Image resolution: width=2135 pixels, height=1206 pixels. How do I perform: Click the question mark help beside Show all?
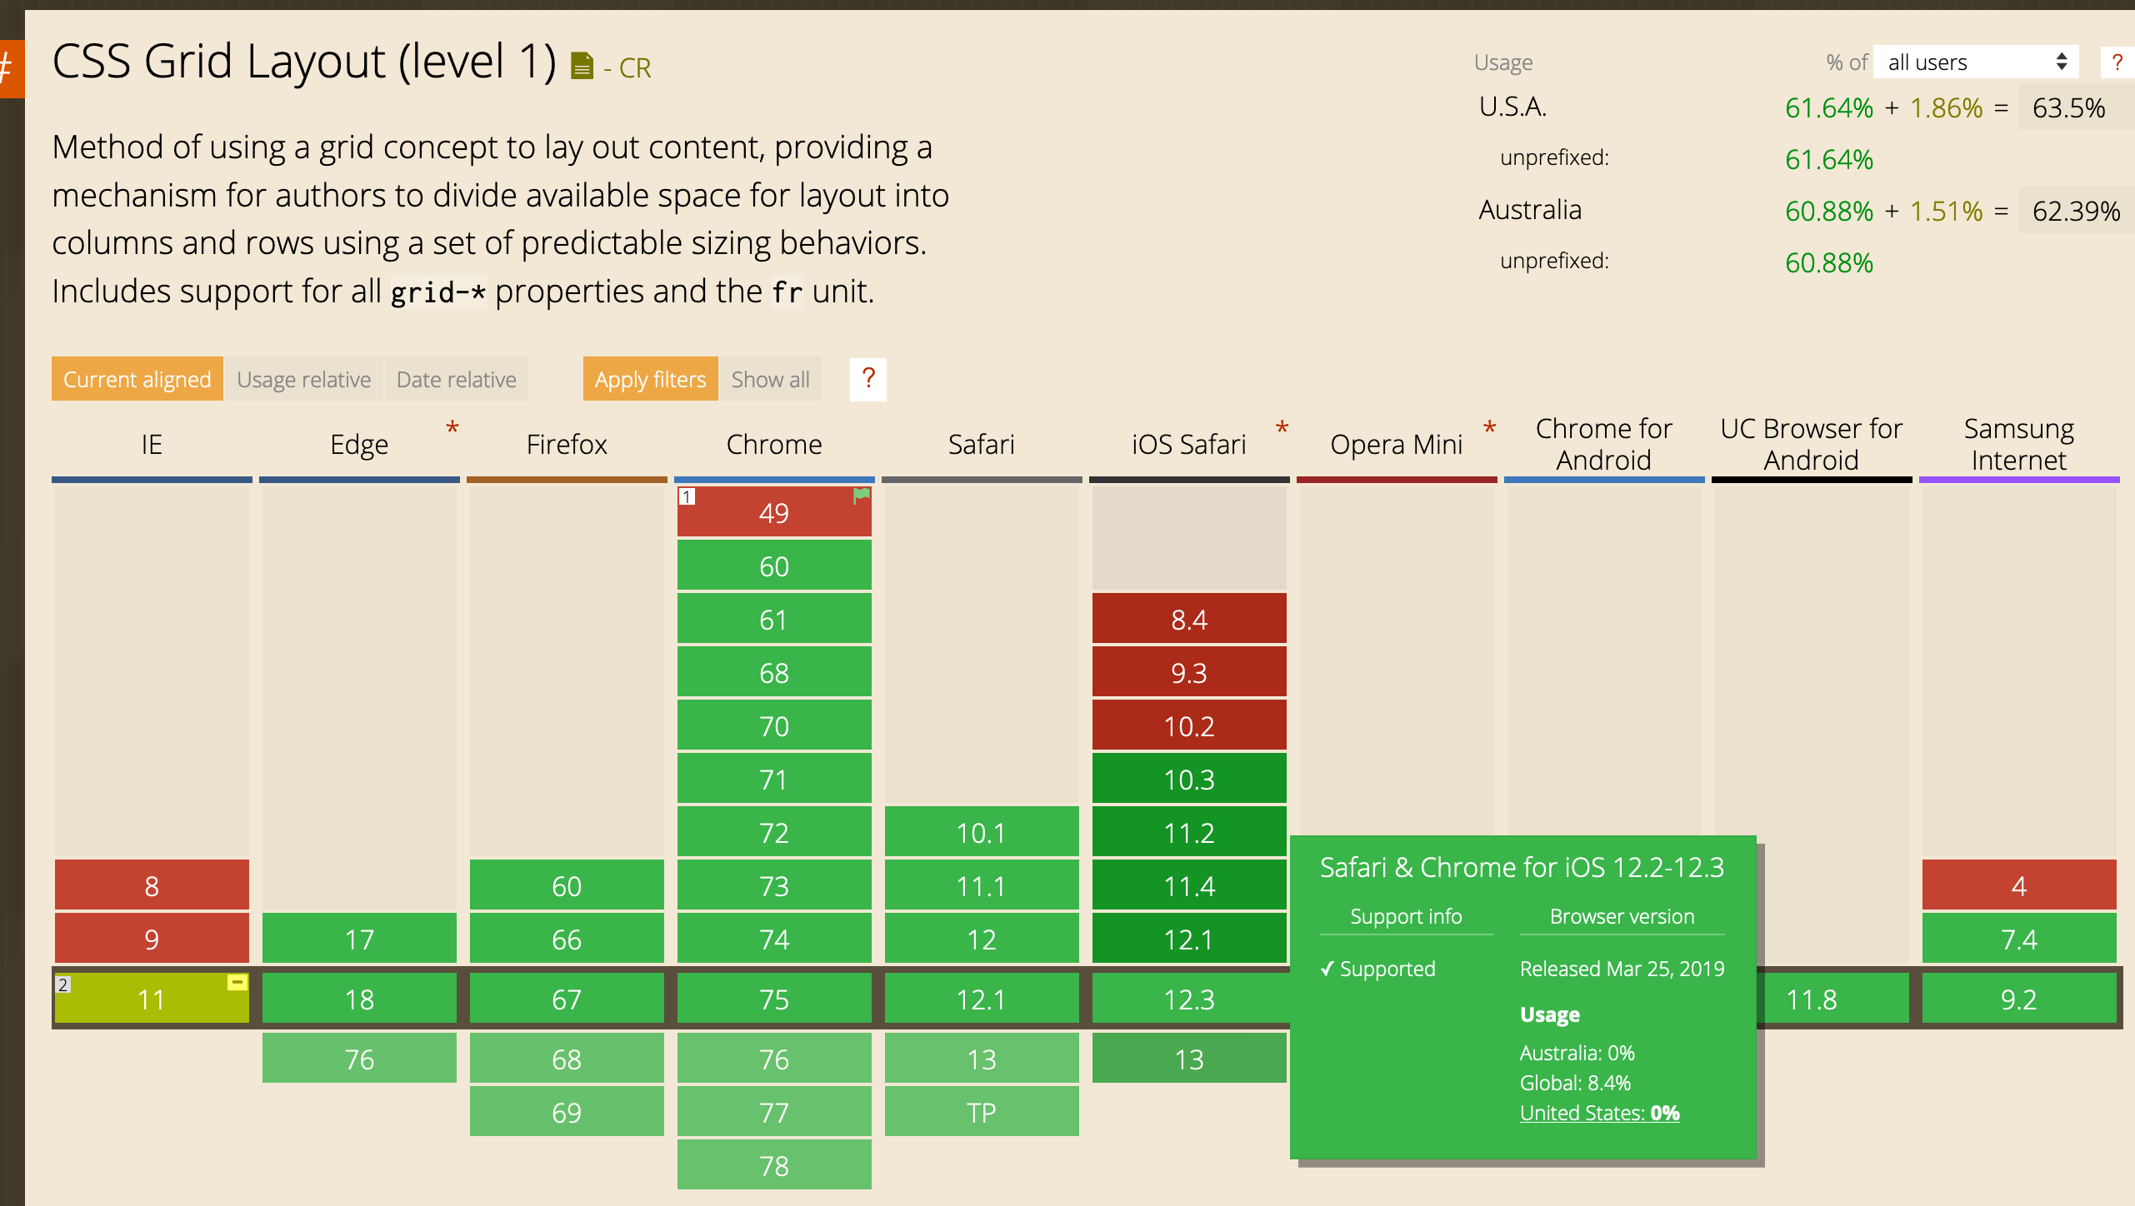click(868, 379)
